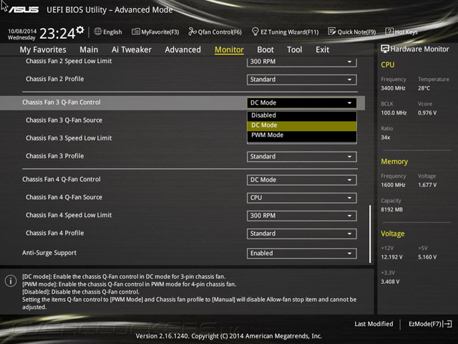This screenshot has width=458, height=344.
Task: Click memory capacity 8192 MB
Action: pos(391,209)
